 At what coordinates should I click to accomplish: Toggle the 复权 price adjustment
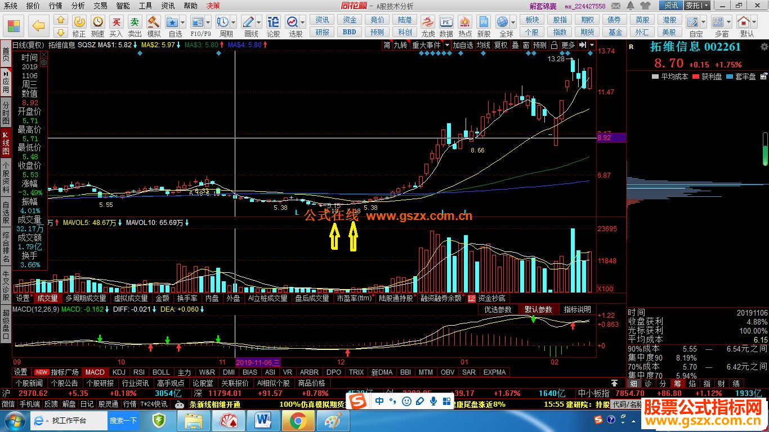coord(500,45)
